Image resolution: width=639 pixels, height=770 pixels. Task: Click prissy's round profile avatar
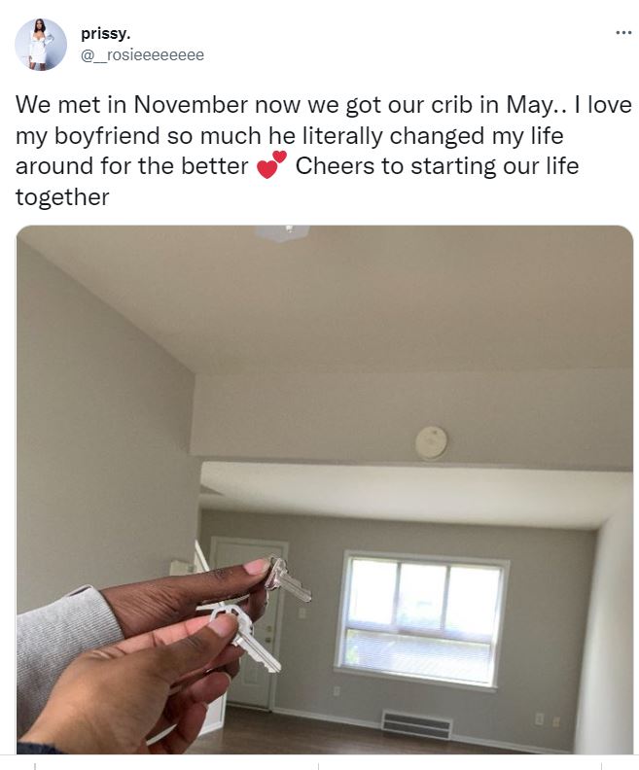click(40, 45)
